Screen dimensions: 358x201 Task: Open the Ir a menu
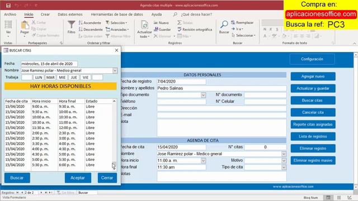pos(237,29)
